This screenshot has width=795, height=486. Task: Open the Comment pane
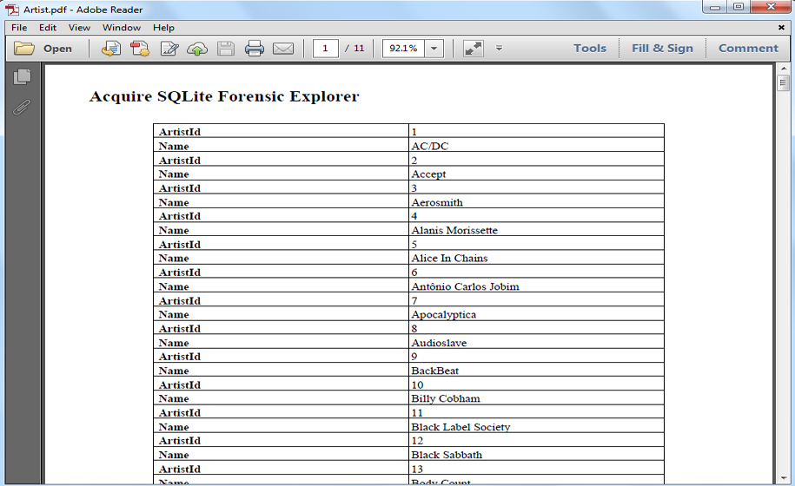(x=748, y=48)
